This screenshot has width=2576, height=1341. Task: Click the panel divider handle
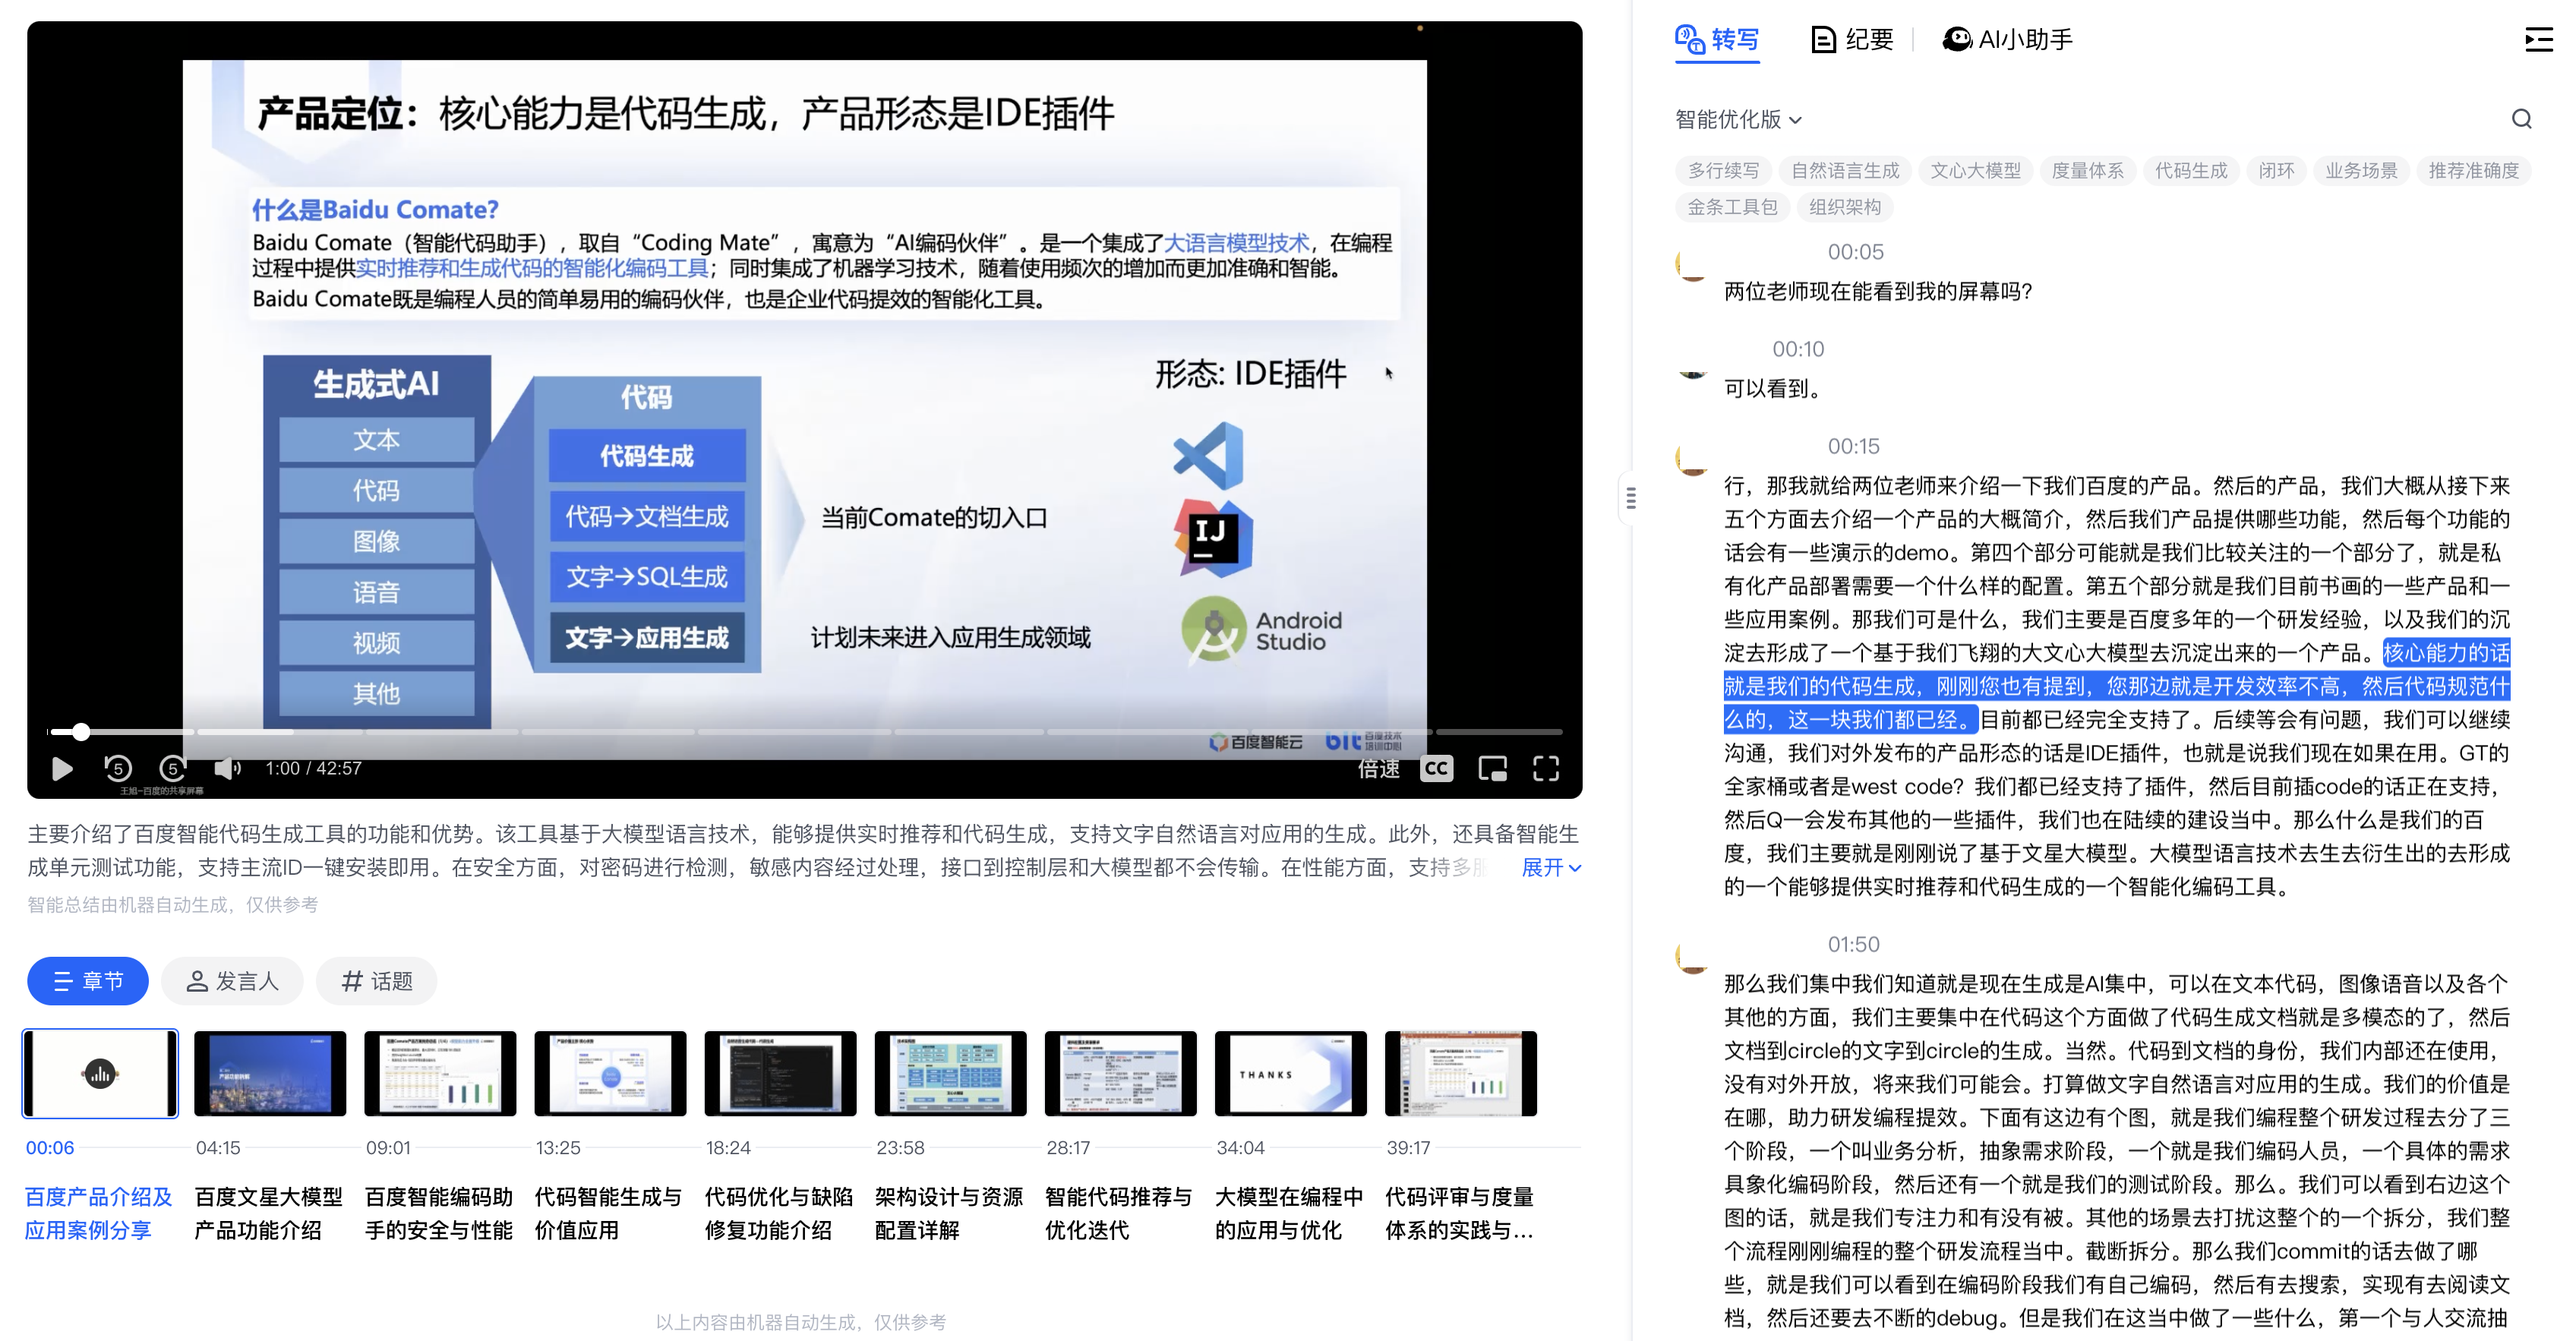point(1631,497)
